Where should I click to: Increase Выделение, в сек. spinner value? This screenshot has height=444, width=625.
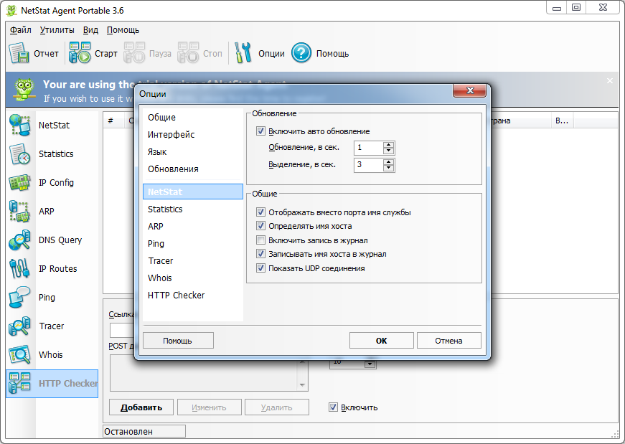click(388, 162)
